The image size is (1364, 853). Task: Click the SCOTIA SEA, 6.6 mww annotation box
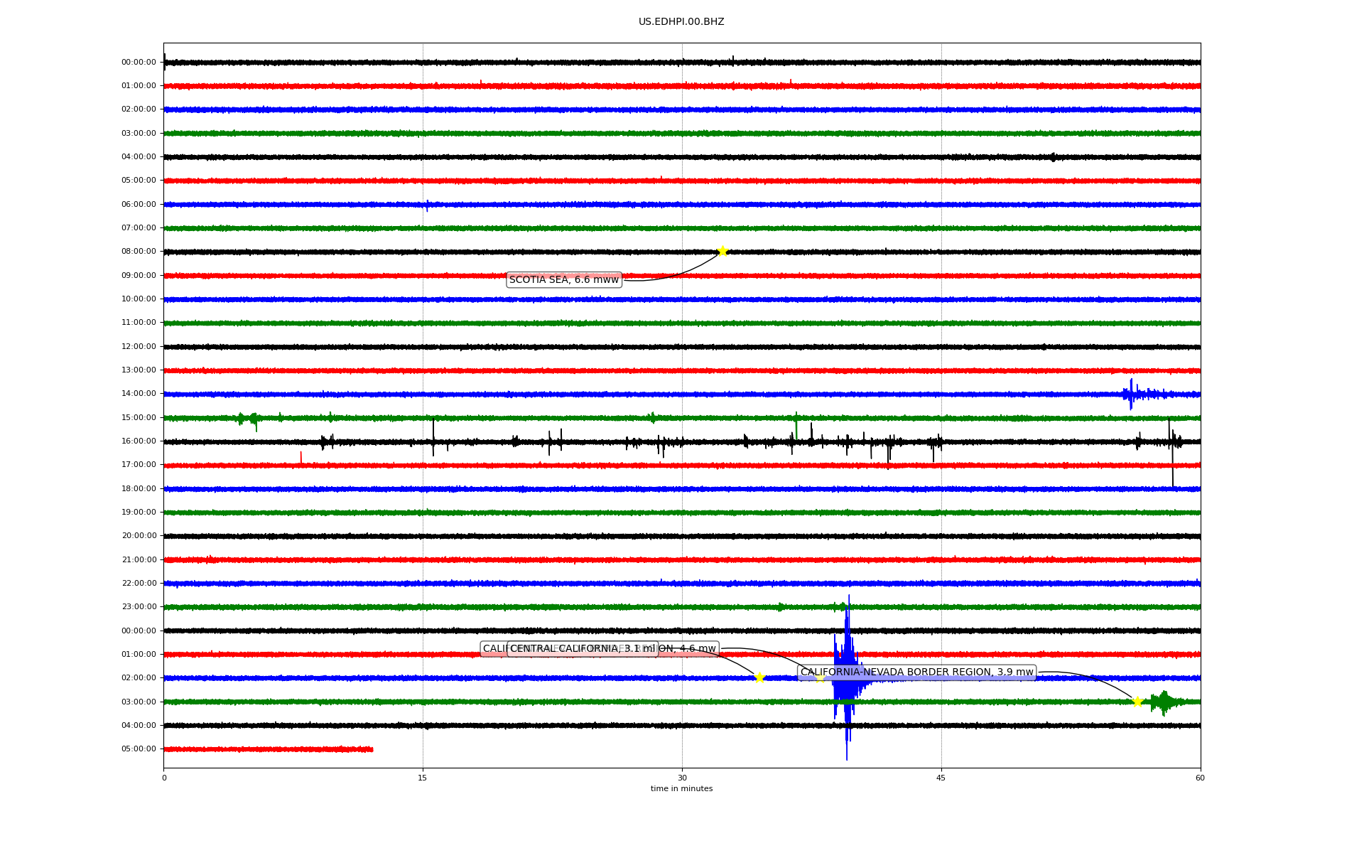pos(564,280)
